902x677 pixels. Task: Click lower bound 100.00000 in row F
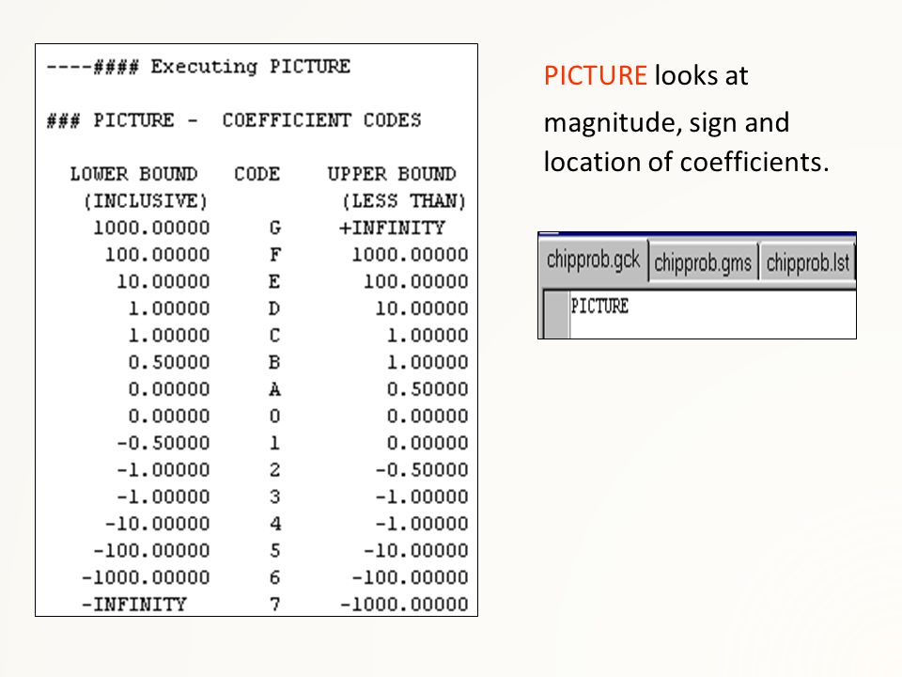pos(157,255)
